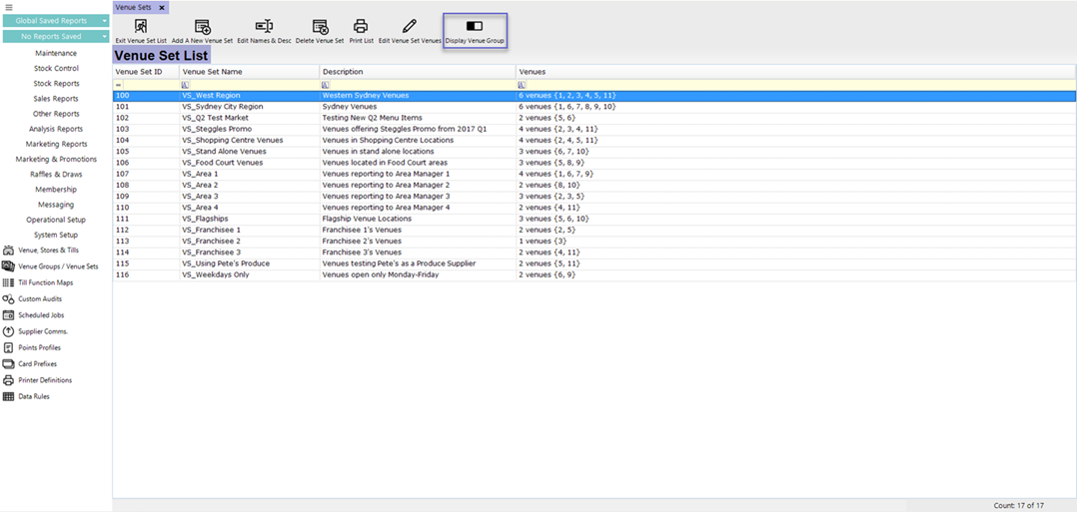Click the Description column header

click(417, 72)
